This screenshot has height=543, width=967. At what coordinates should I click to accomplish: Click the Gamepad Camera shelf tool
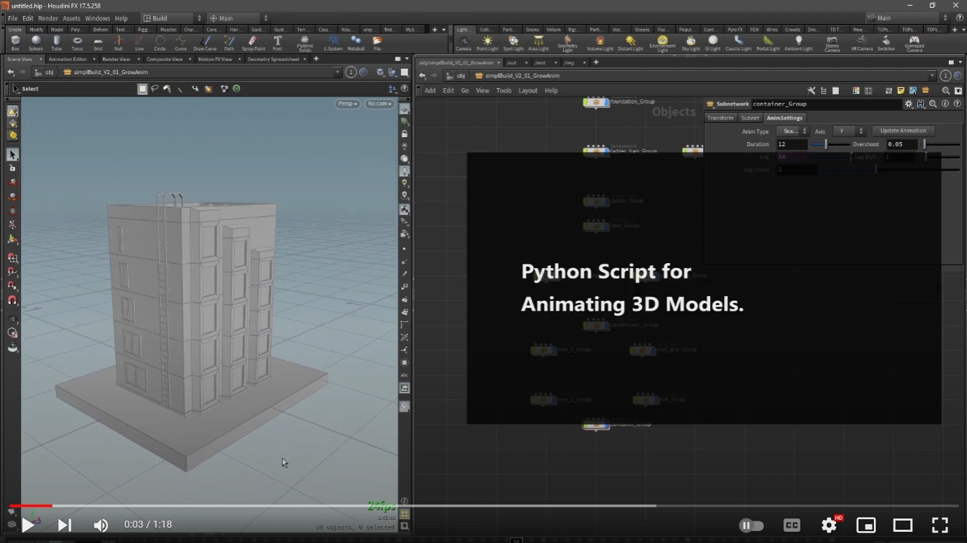[x=914, y=43]
